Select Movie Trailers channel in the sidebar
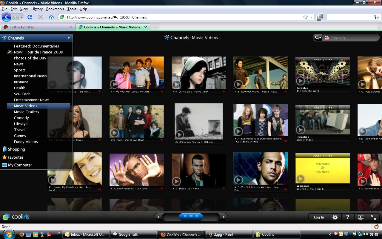Viewport: 382px width, 239px height. 26,112
